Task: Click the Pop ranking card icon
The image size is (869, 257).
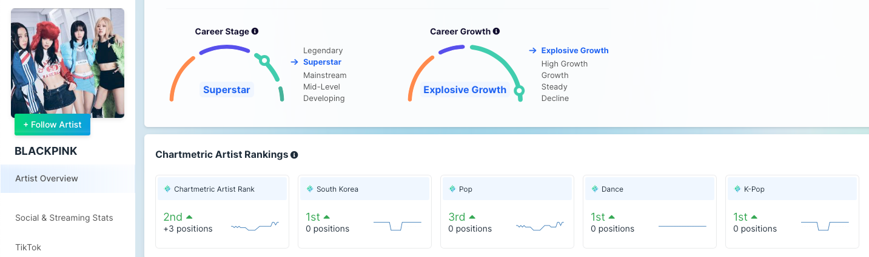Action: [x=452, y=189]
